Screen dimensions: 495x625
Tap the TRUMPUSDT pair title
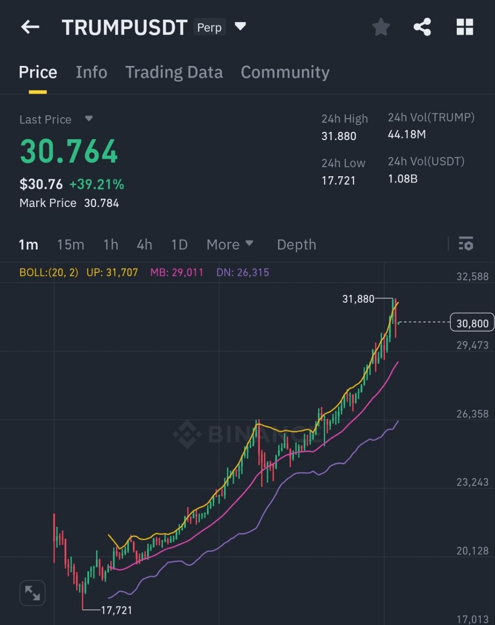125,27
